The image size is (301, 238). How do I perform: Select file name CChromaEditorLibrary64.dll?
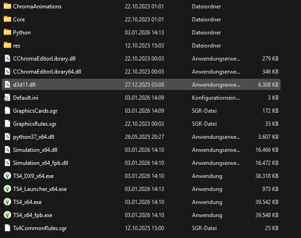[x=47, y=72]
